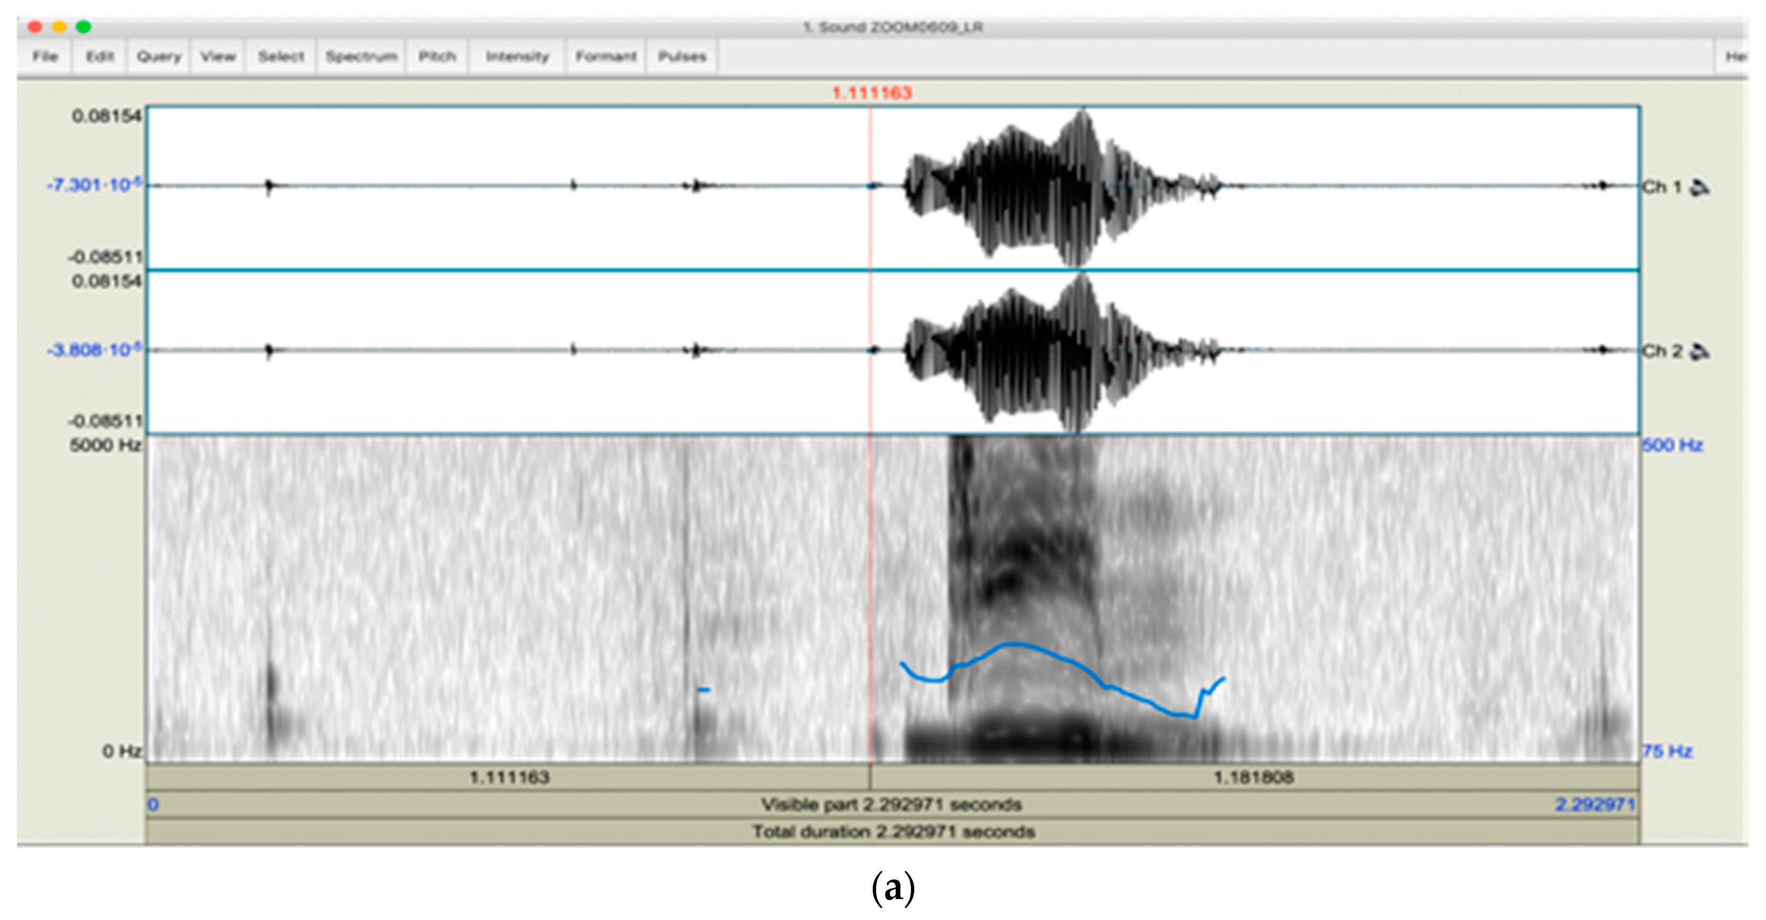Play the total duration bar
1766x920 pixels.
pos(893,832)
